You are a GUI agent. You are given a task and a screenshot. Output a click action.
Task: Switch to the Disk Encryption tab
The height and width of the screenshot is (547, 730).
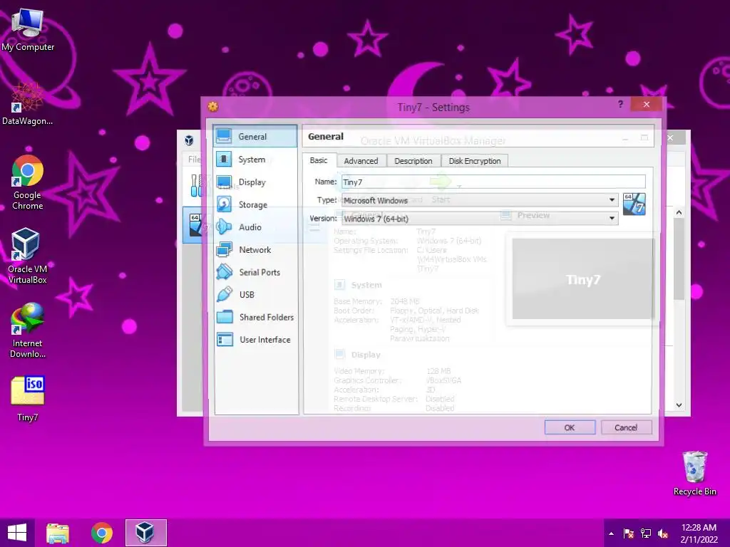474,161
